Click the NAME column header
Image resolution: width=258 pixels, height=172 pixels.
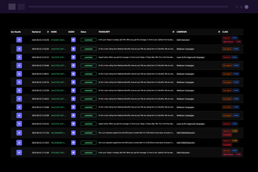click(54, 32)
